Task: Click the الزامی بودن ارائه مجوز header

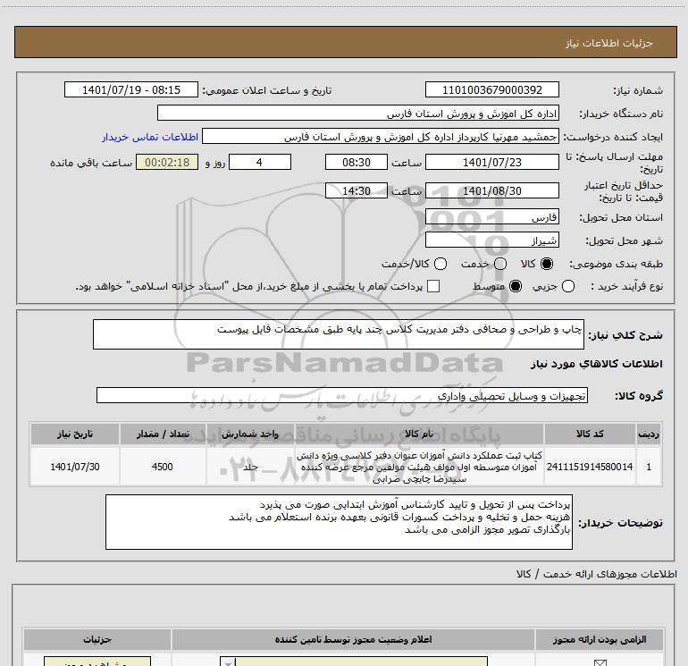Action: (600, 639)
